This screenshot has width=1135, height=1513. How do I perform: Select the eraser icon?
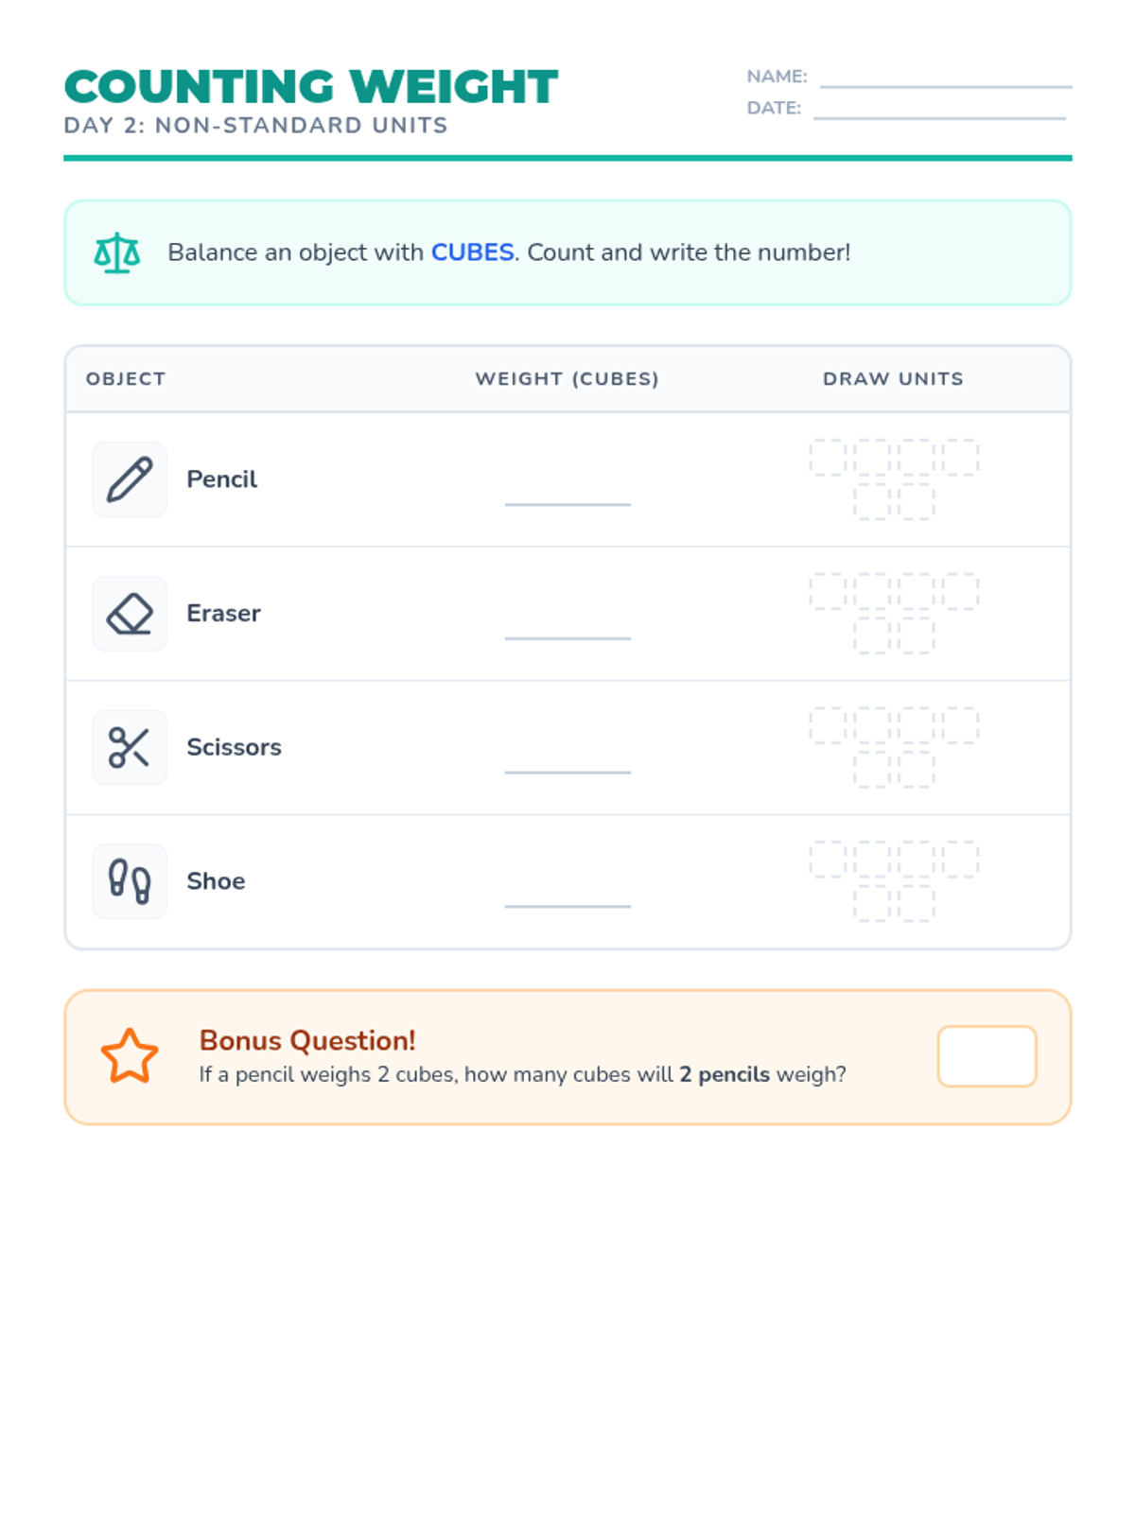(130, 614)
